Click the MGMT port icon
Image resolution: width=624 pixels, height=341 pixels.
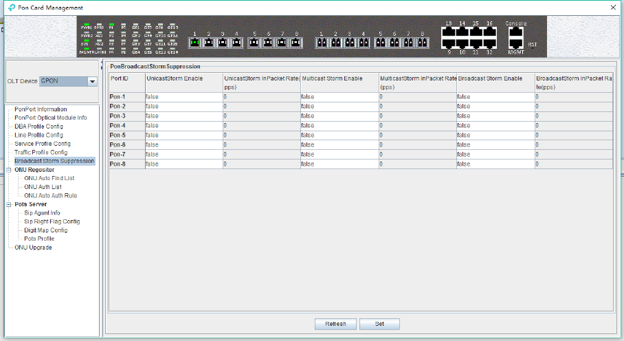515,44
